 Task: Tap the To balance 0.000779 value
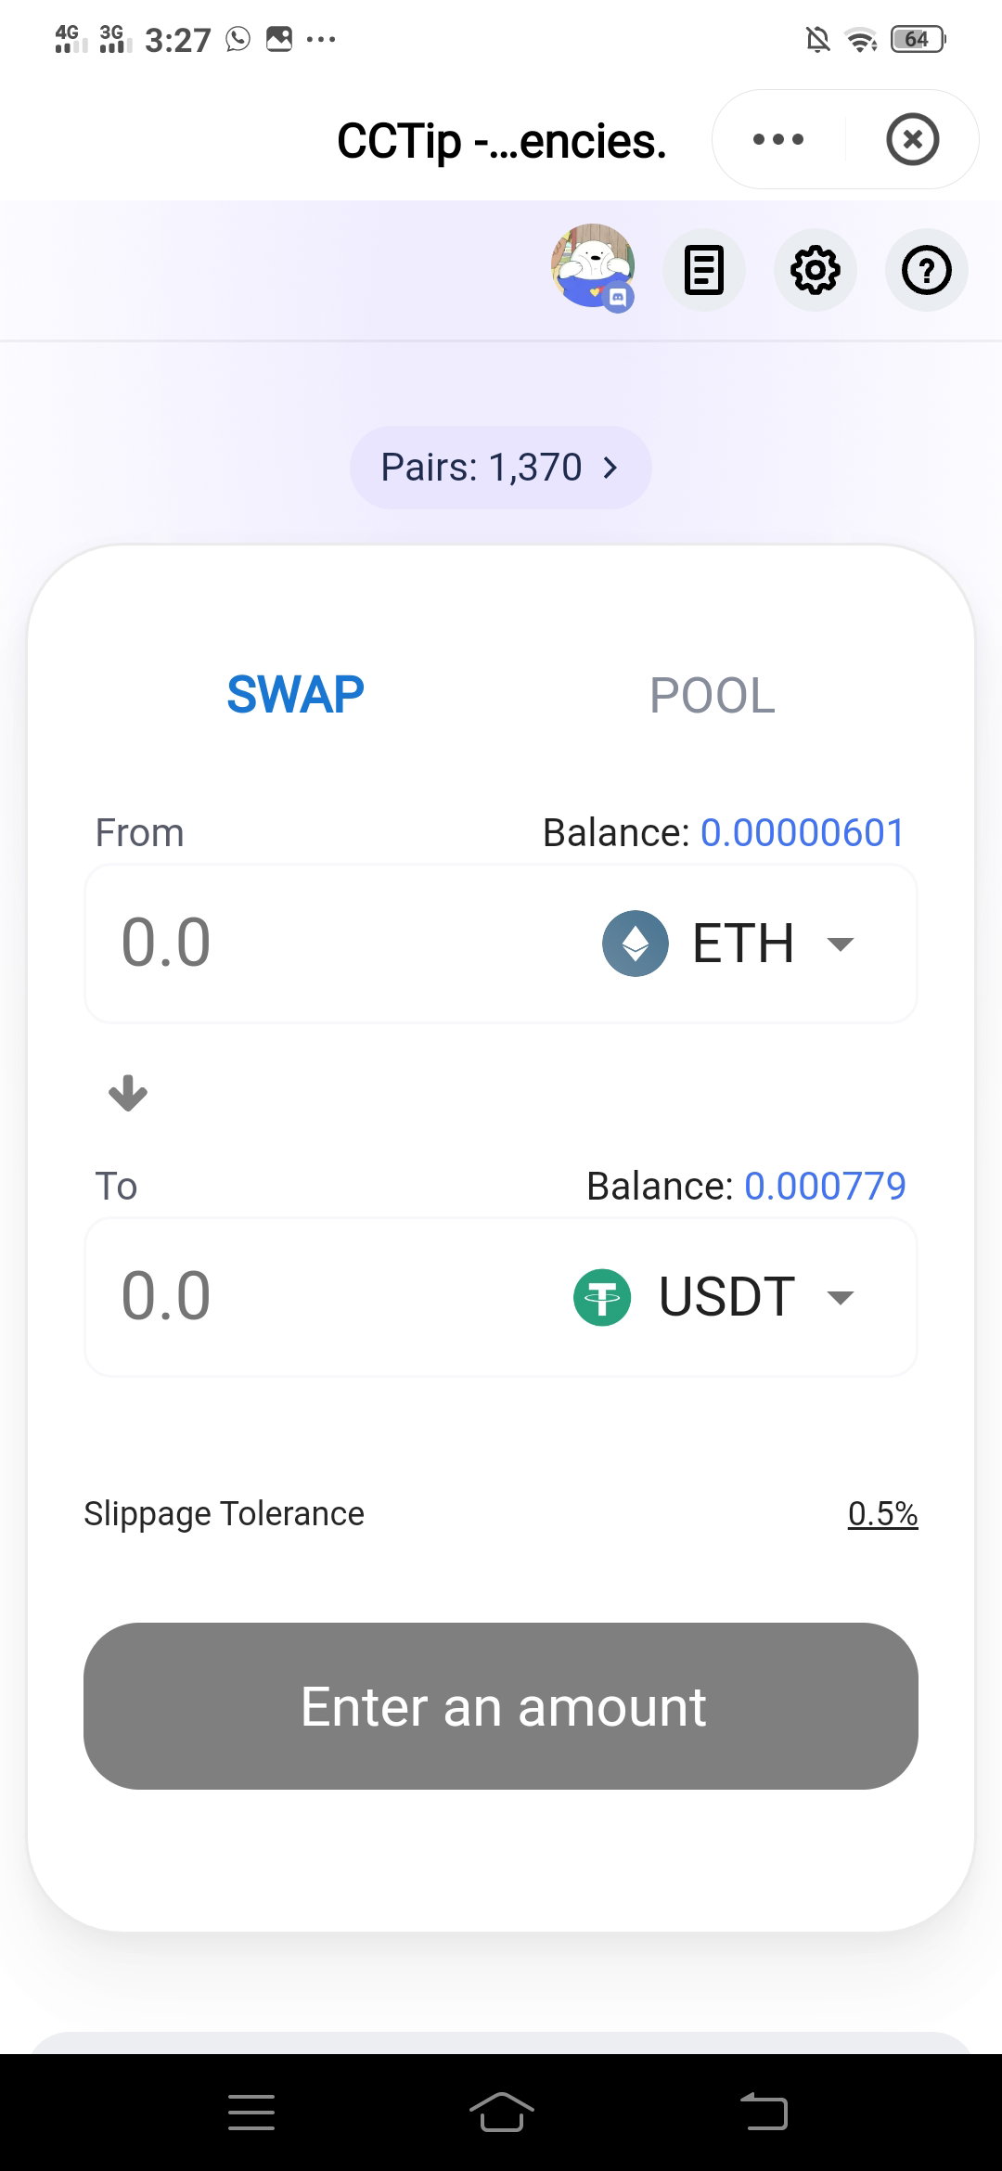[825, 1186]
